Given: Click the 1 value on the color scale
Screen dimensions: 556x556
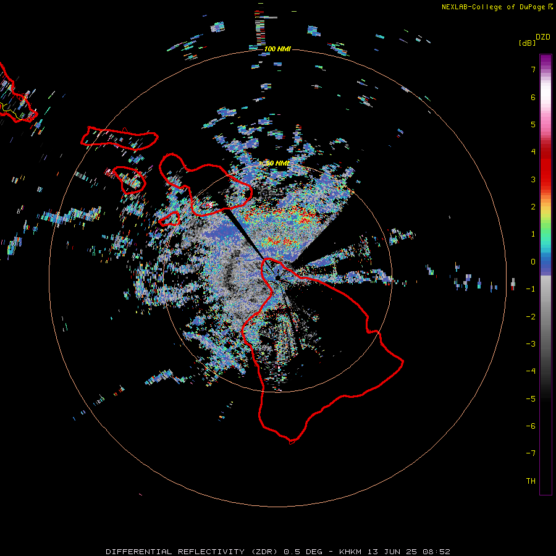Looking at the screenshot, I should pos(533,234).
